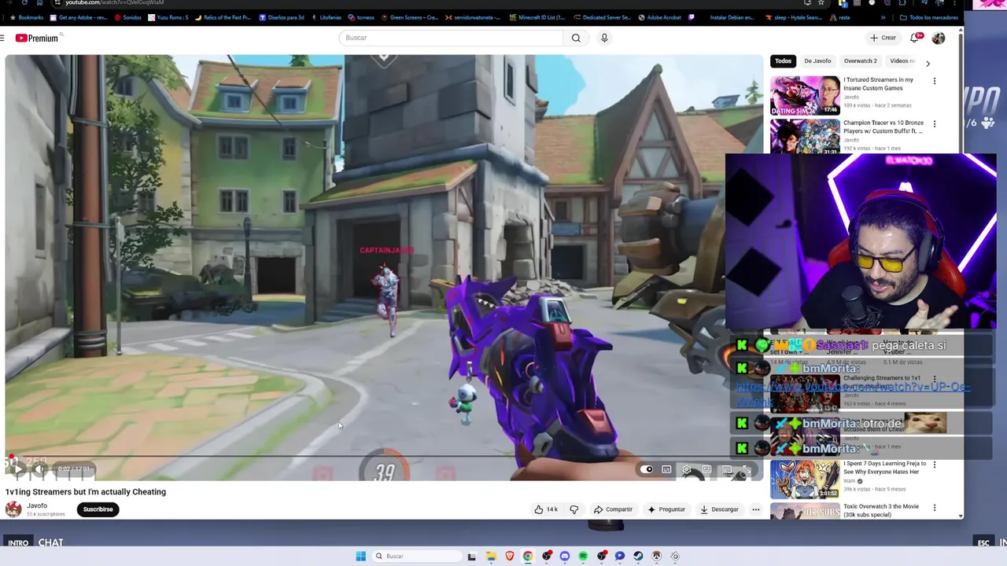Toggle subtitles in the player
This screenshot has width=1007, height=566.
[x=666, y=469]
